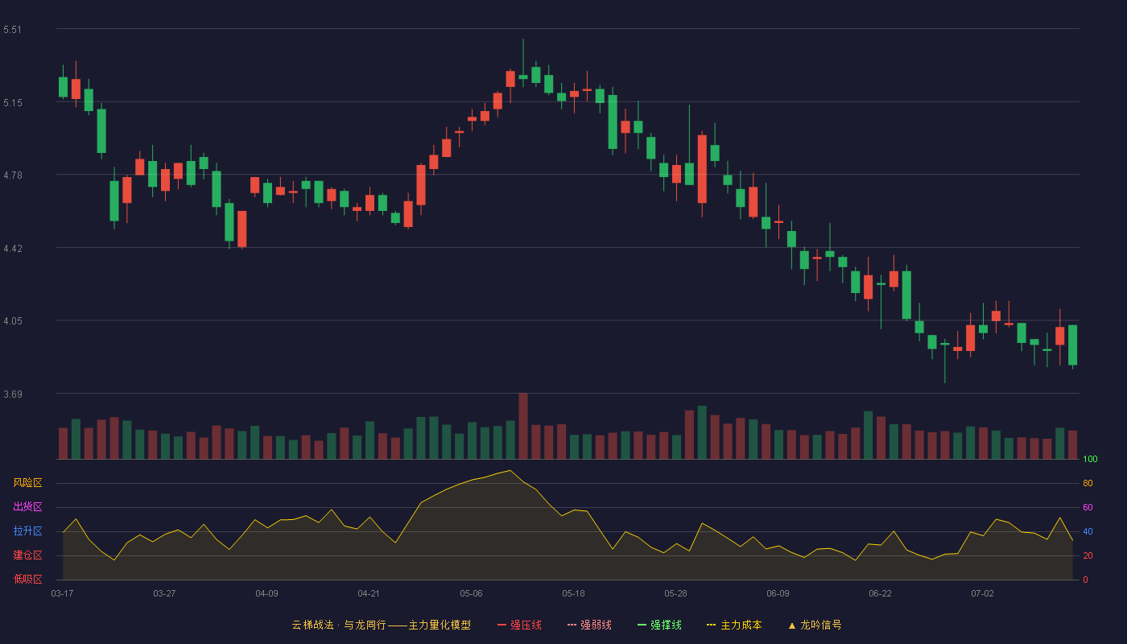Click the last green candlestick on the right
1127x644 pixels.
1072,345
